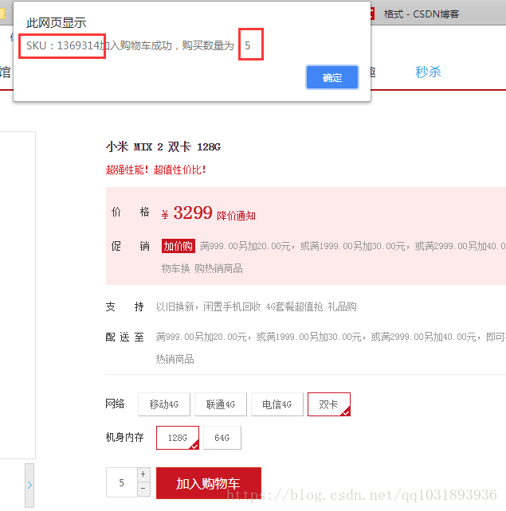Click the quantity input field showing 5

coord(122,482)
